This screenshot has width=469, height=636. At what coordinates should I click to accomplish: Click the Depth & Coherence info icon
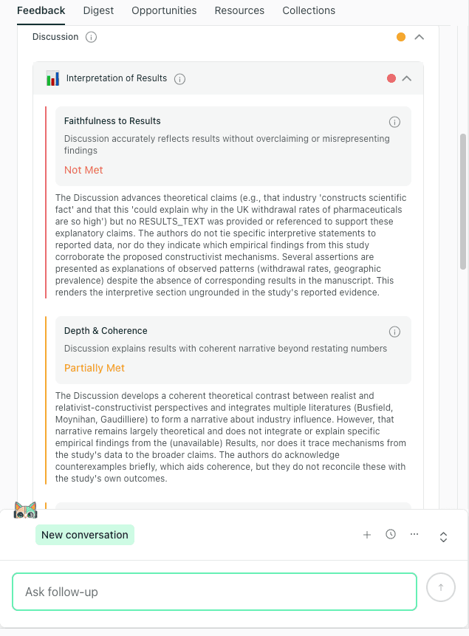pyautogui.click(x=394, y=332)
